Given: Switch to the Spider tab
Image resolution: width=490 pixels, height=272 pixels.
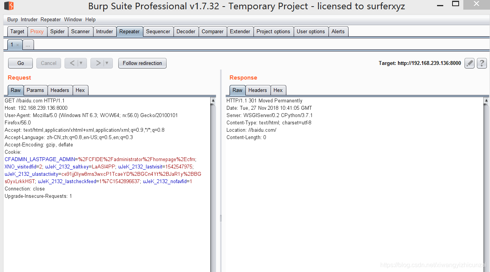Looking at the screenshot, I should 58,31.
